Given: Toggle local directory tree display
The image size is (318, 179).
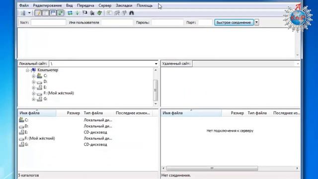Looking at the screenshot, I should 45,13.
